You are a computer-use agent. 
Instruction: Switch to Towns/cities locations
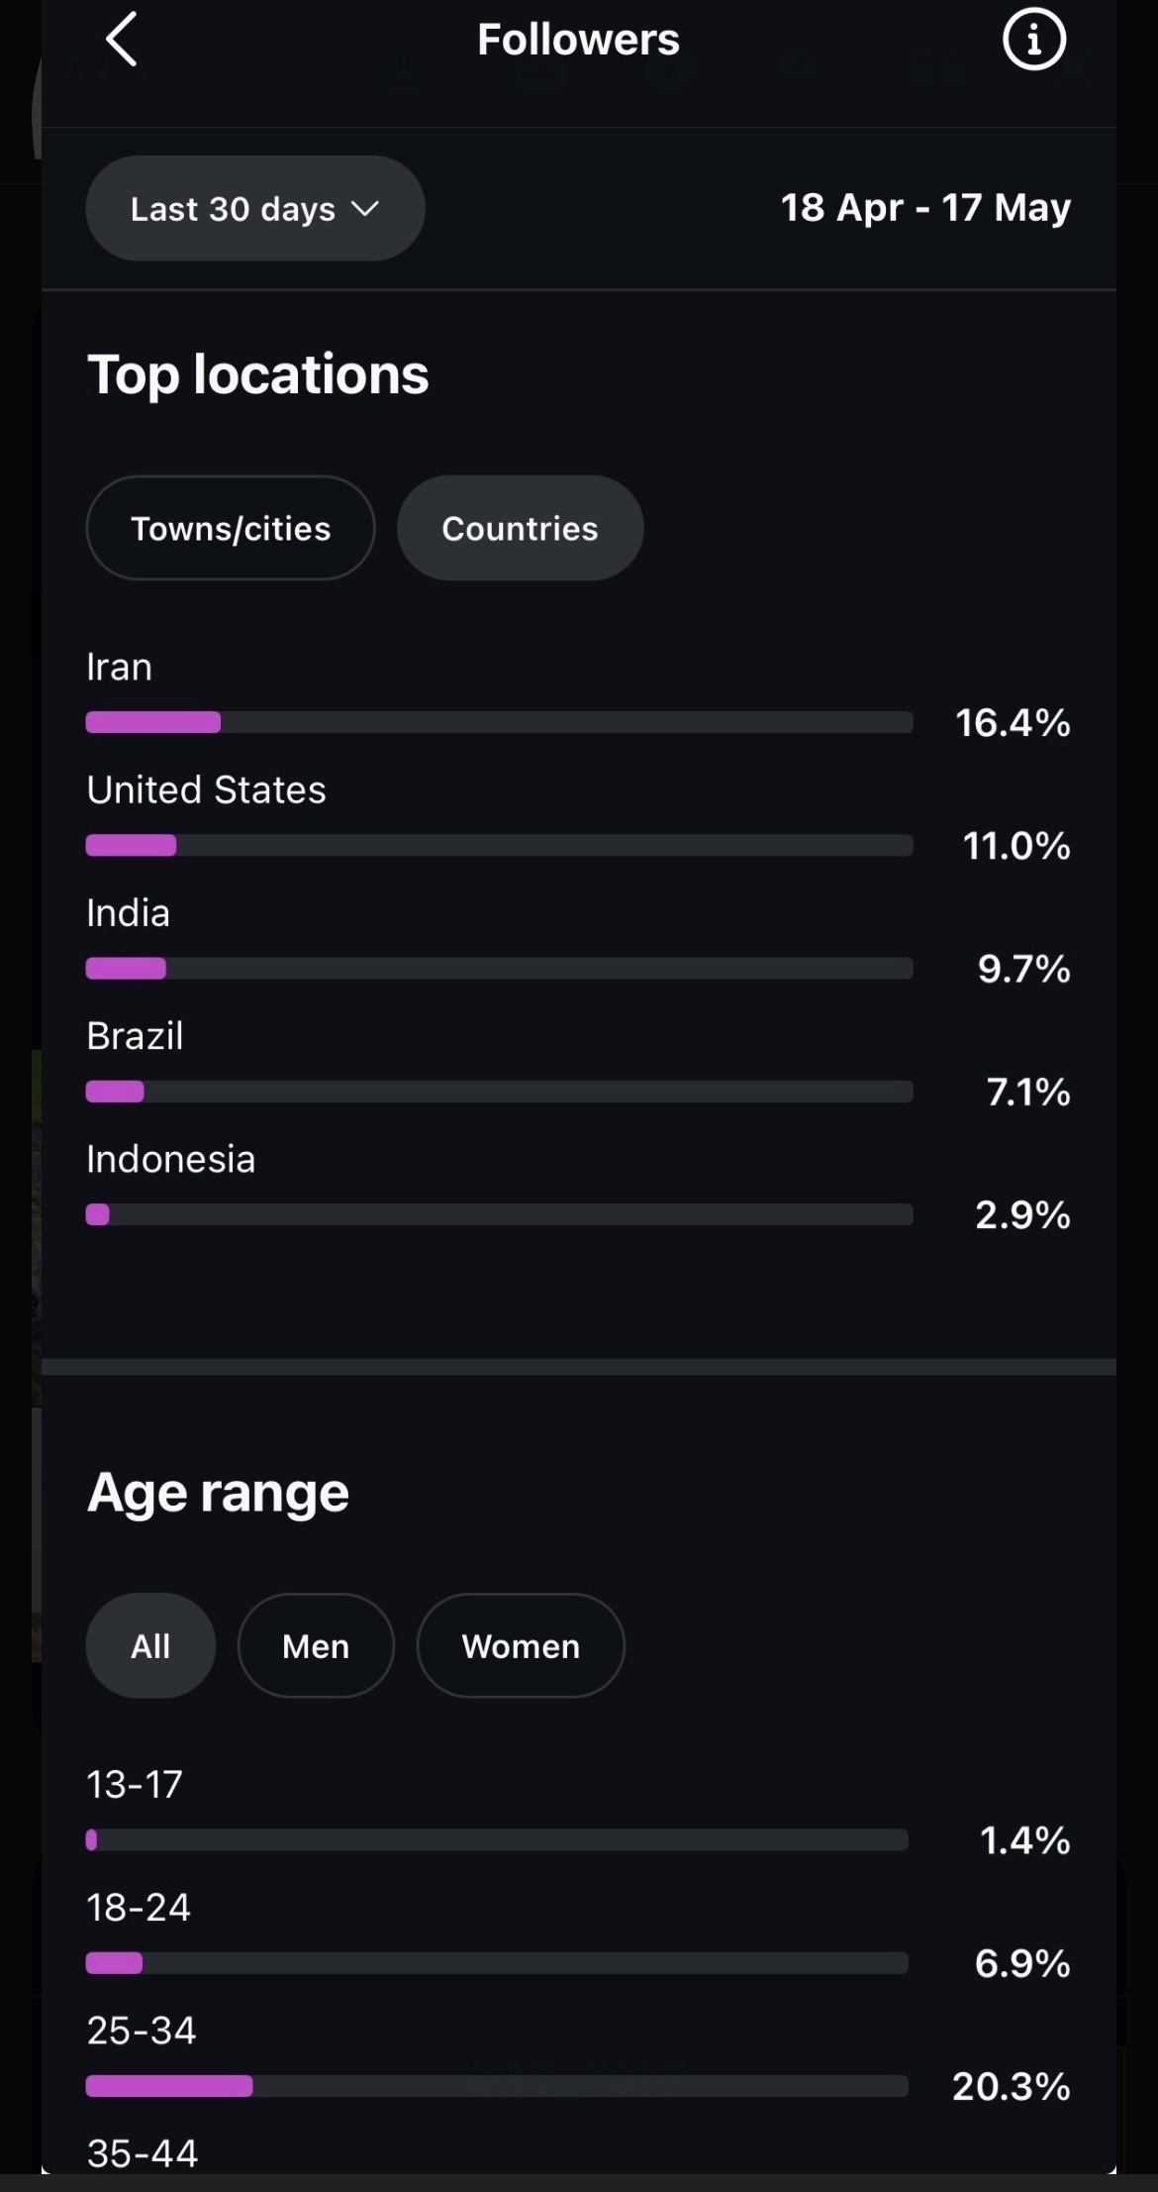pyautogui.click(x=231, y=528)
